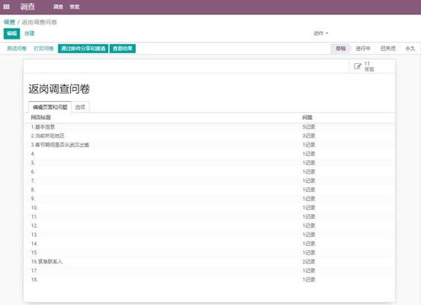Select the 已关闭 status stage
Viewport: 421px width, 305px height.
(388, 49)
